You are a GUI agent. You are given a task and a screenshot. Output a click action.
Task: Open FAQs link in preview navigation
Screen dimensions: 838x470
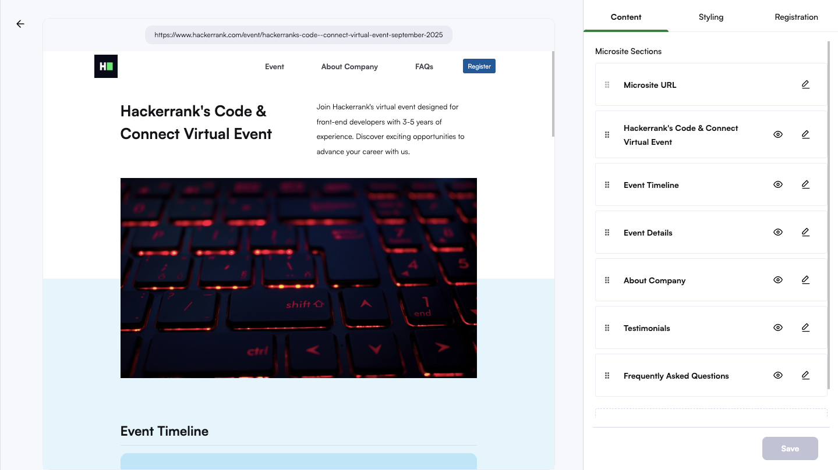[424, 66]
